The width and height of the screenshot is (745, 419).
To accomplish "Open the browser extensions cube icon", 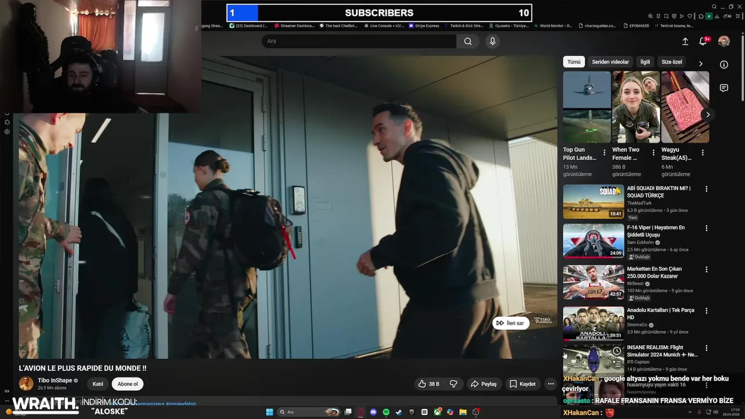I will coord(701,16).
